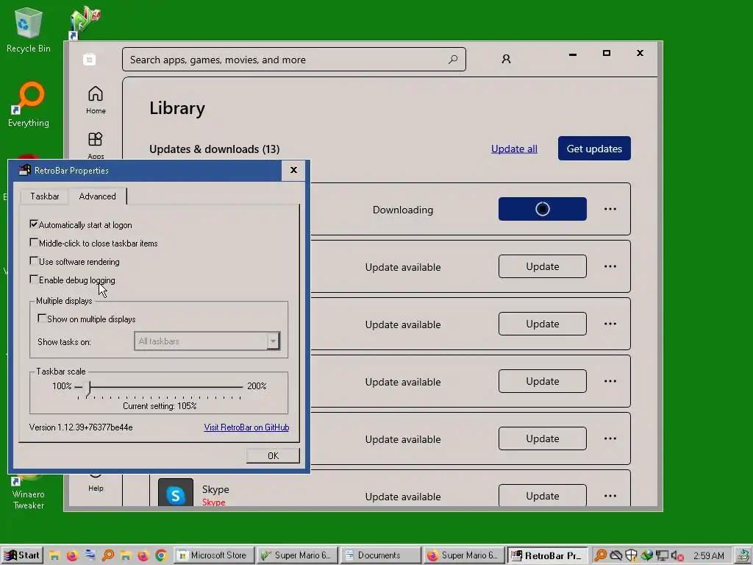Screen dimensions: 753x565
Task: Open the Everything desktop shortcut
Action: pyautogui.click(x=29, y=104)
